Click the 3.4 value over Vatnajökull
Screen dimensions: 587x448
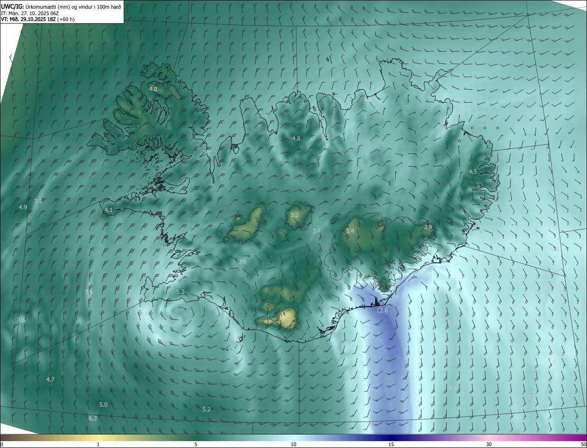pyautogui.click(x=350, y=231)
